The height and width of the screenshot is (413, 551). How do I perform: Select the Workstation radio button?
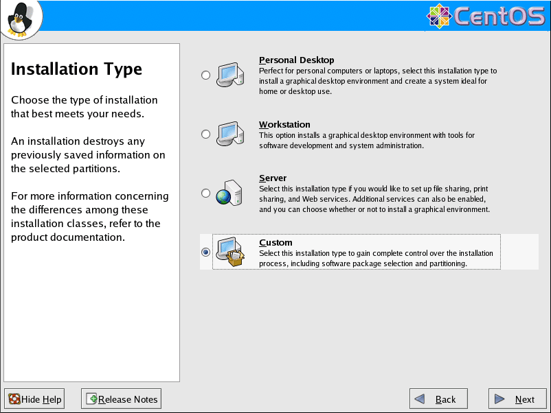pos(206,134)
